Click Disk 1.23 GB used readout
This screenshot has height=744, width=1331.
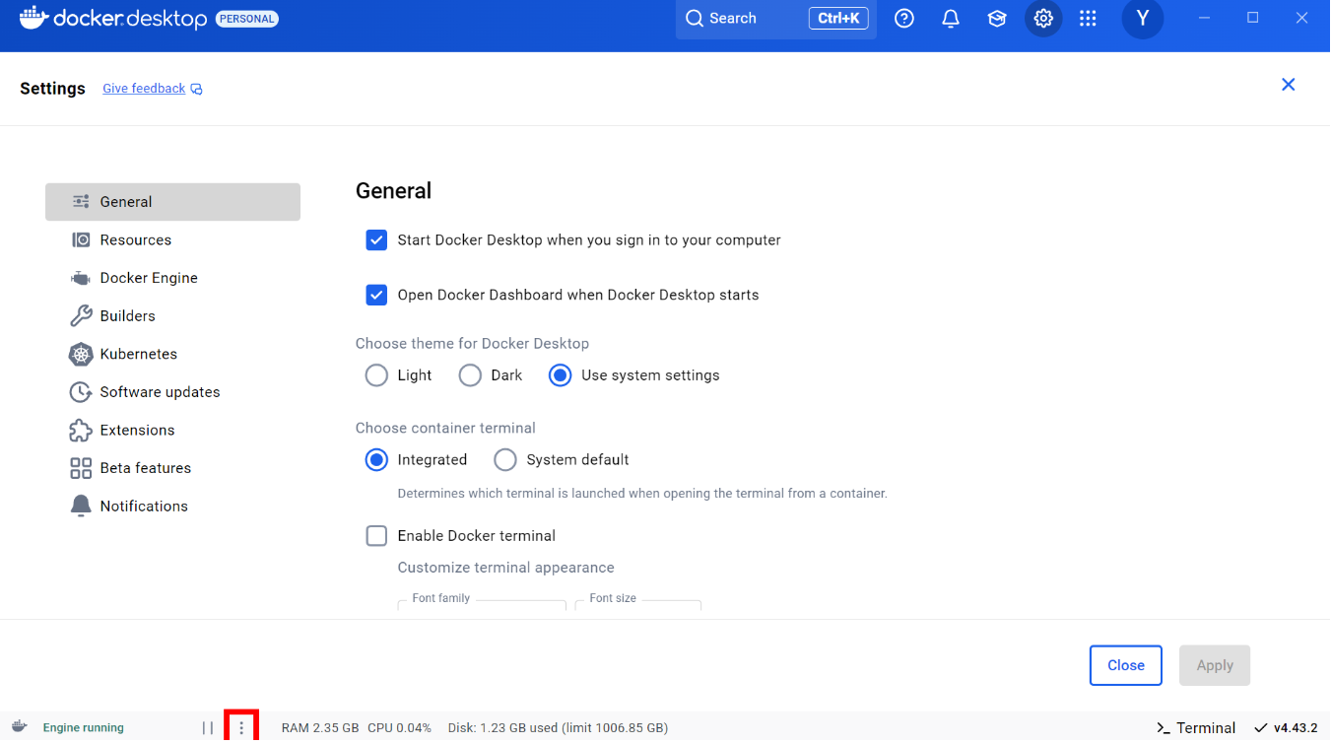(558, 728)
